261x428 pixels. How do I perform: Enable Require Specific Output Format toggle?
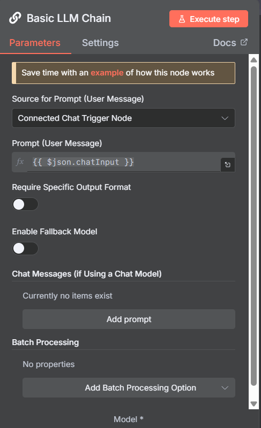point(25,204)
